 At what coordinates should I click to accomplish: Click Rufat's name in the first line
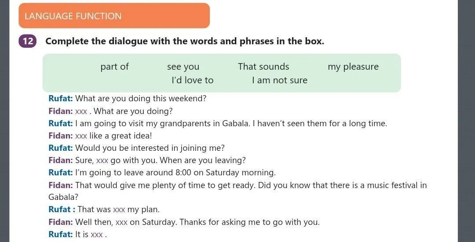(x=60, y=99)
